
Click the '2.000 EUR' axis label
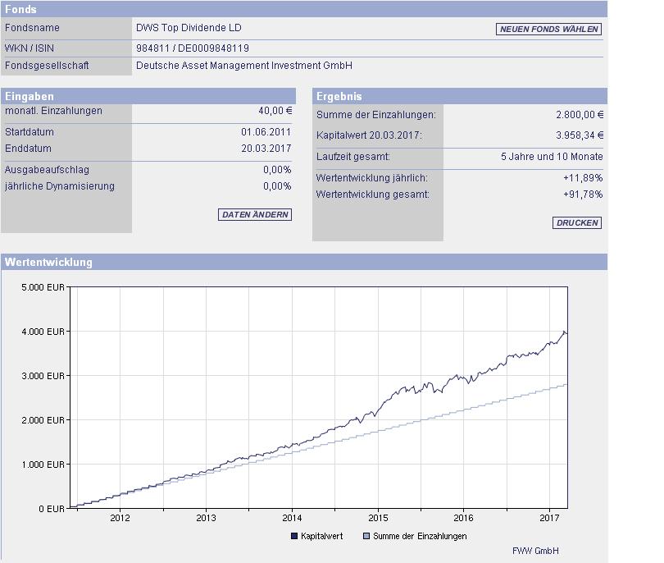43,420
